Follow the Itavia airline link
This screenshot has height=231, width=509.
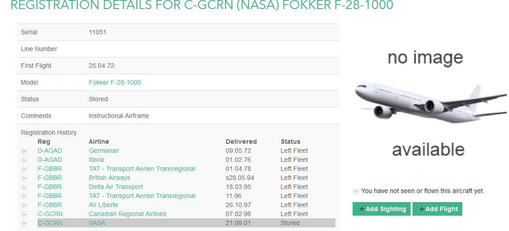tap(96, 160)
